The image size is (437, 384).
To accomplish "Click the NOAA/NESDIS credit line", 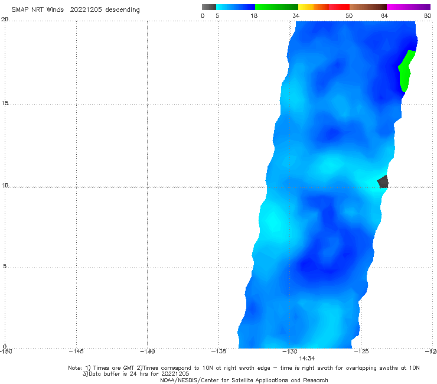I will click(244, 380).
